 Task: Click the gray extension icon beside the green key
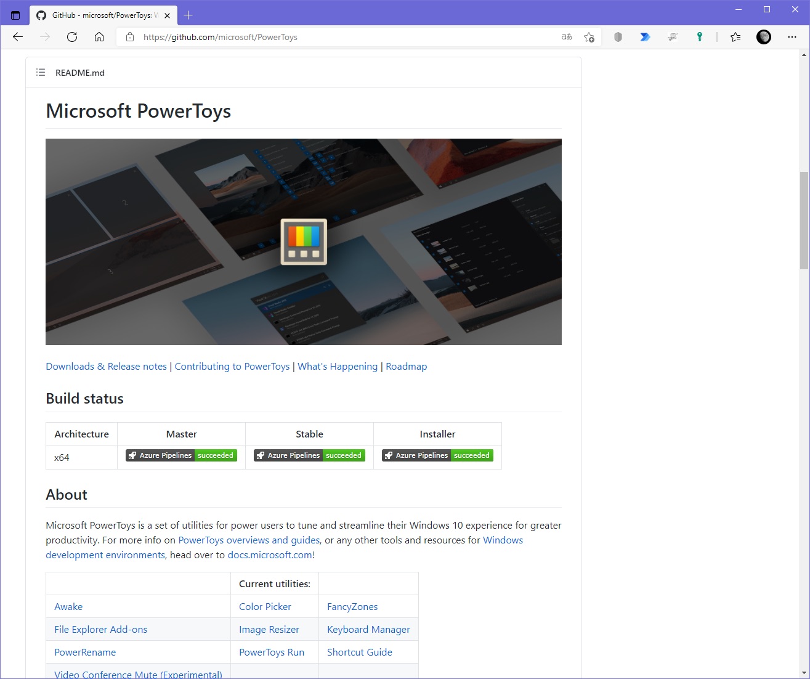[x=673, y=37]
